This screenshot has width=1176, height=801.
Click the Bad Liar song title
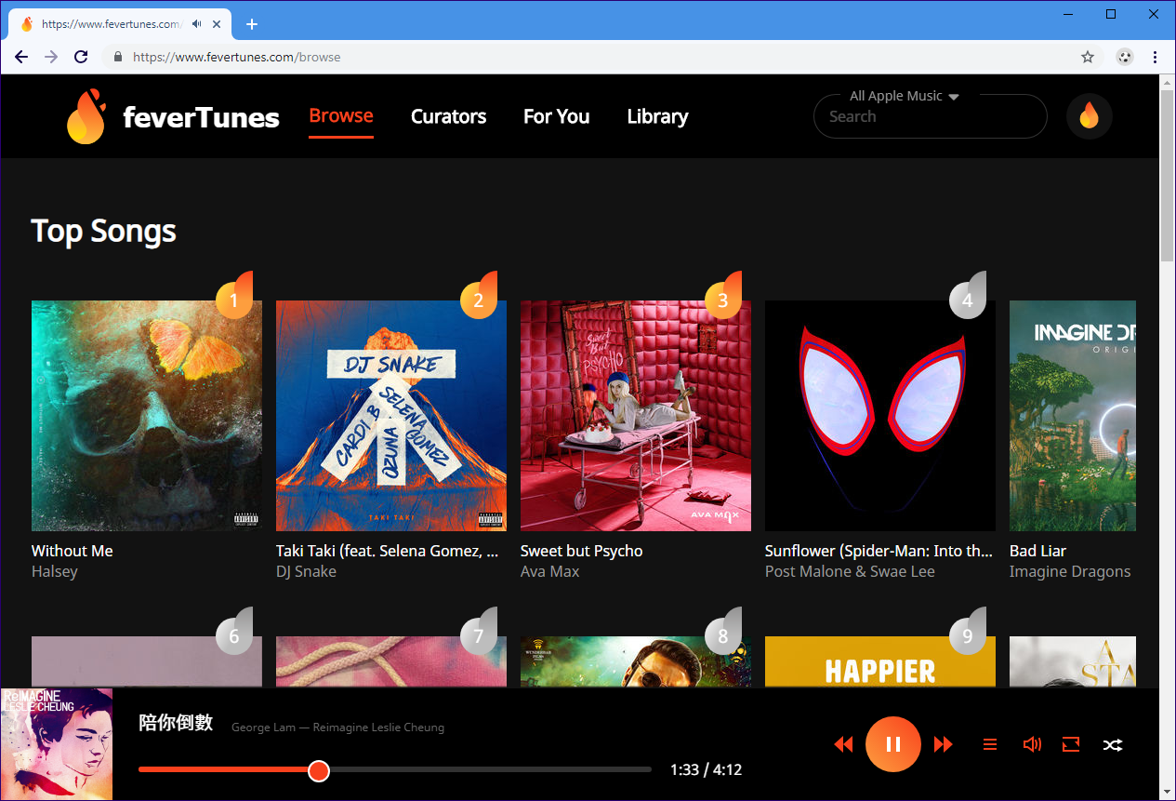pyautogui.click(x=1037, y=551)
